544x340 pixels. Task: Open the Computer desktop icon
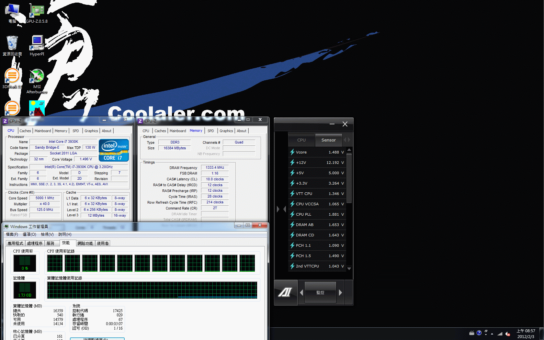pos(12,13)
